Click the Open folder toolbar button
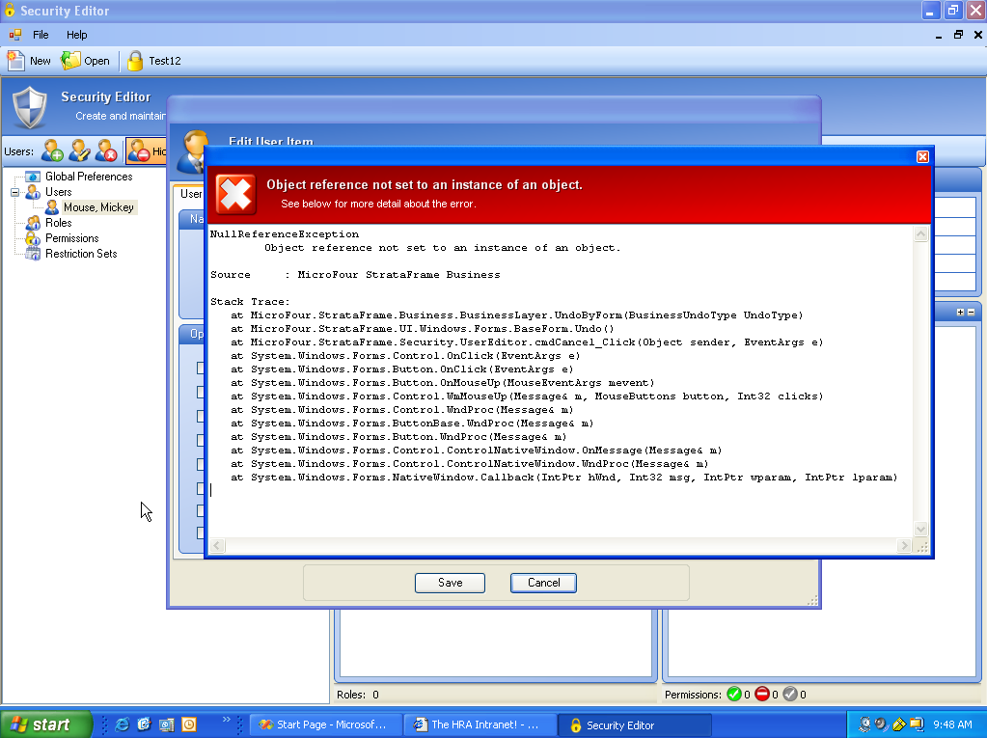987x738 pixels. (x=86, y=61)
